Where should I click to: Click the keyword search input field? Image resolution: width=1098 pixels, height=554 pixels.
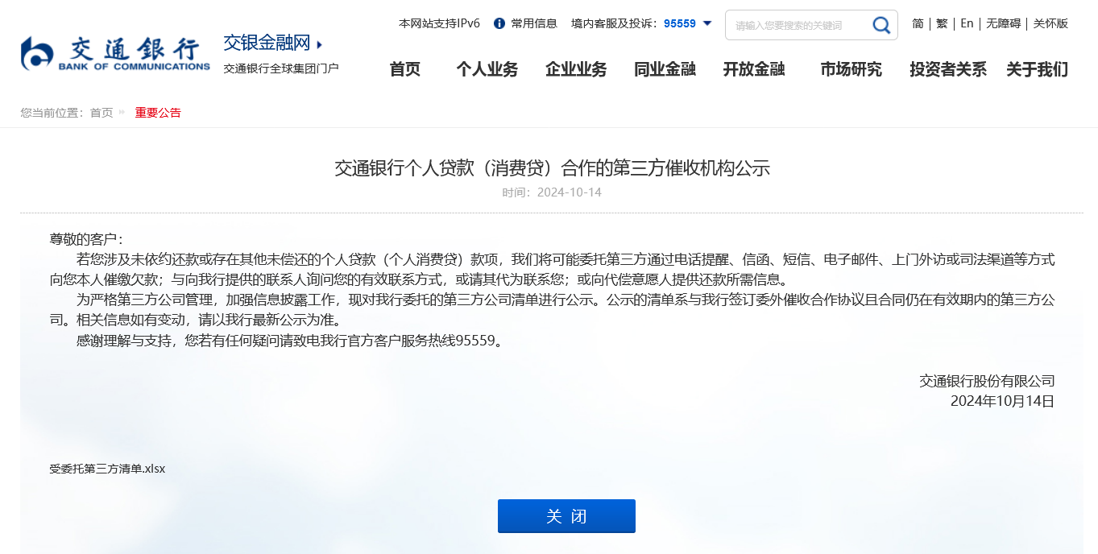pos(798,25)
